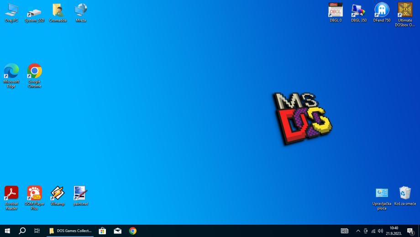Open Ultimate DOSbox shortcut
The image size is (420, 237).
point(405,15)
